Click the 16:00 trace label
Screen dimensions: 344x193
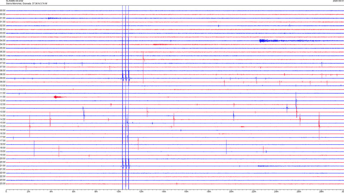coord(3,130)
